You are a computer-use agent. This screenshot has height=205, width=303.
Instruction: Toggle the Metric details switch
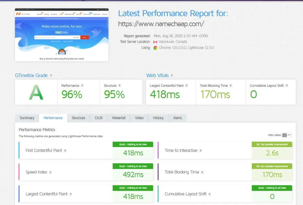(x=287, y=135)
